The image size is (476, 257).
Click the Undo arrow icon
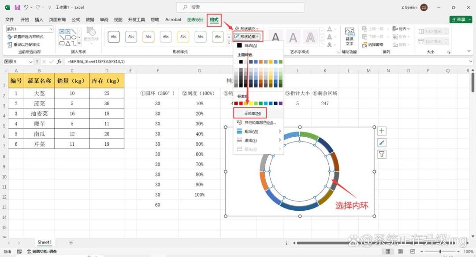(x=26, y=7)
